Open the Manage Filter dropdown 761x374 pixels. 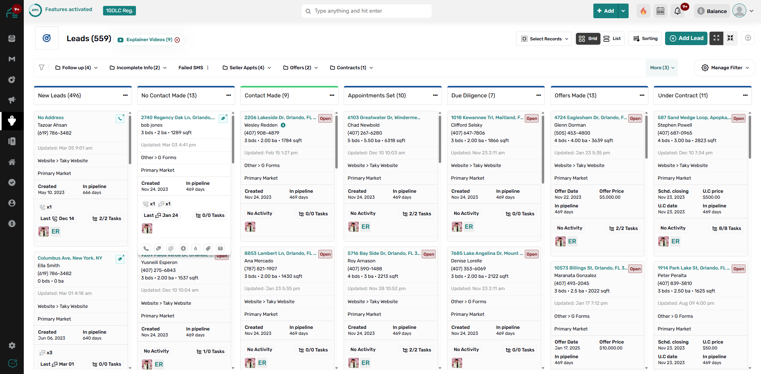(725, 68)
